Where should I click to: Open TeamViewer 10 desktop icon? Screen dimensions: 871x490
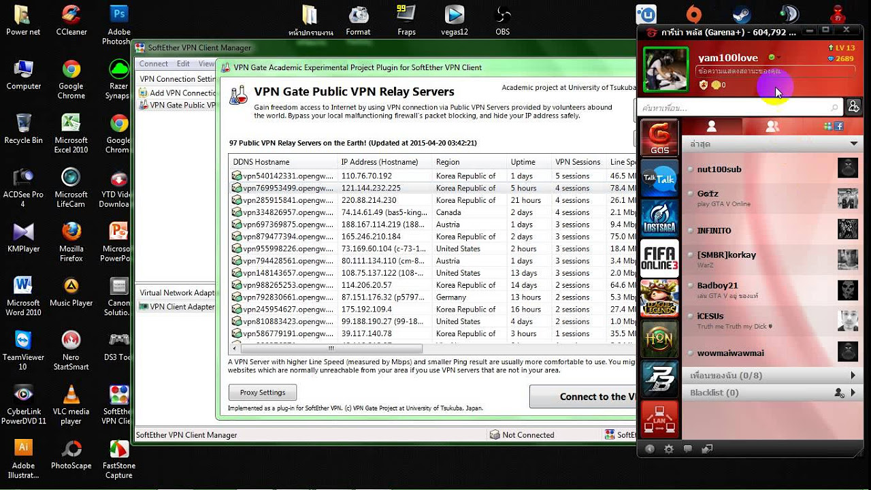click(23, 350)
